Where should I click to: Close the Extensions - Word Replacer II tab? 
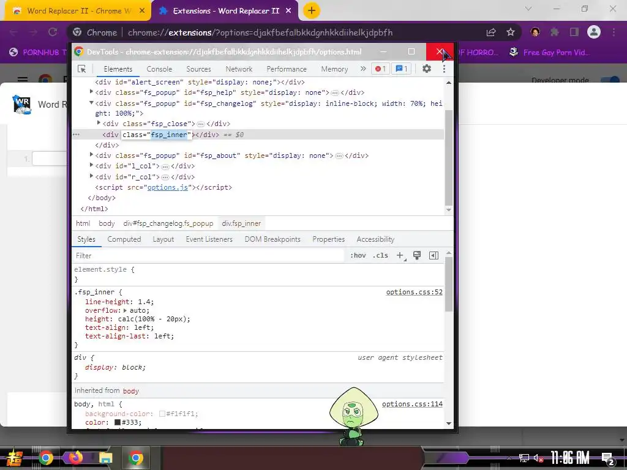(288, 11)
